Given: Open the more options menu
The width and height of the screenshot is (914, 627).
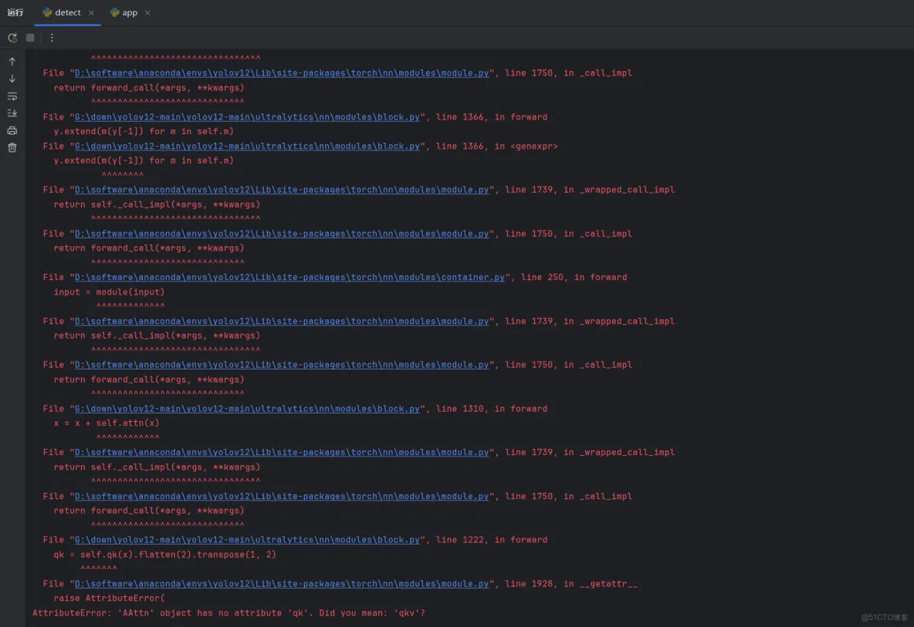Looking at the screenshot, I should 51,37.
